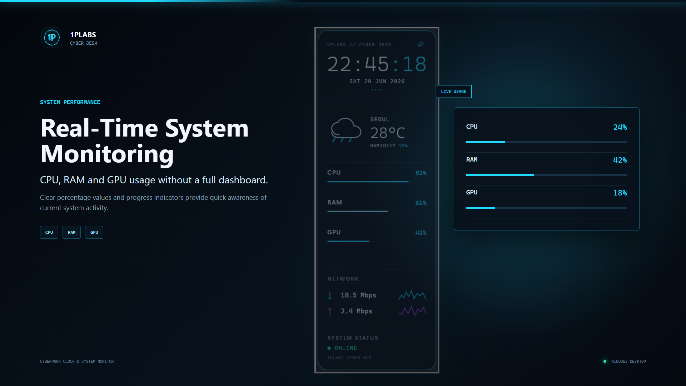
Task: Click the 61% RAM value in widget
Action: (x=421, y=203)
